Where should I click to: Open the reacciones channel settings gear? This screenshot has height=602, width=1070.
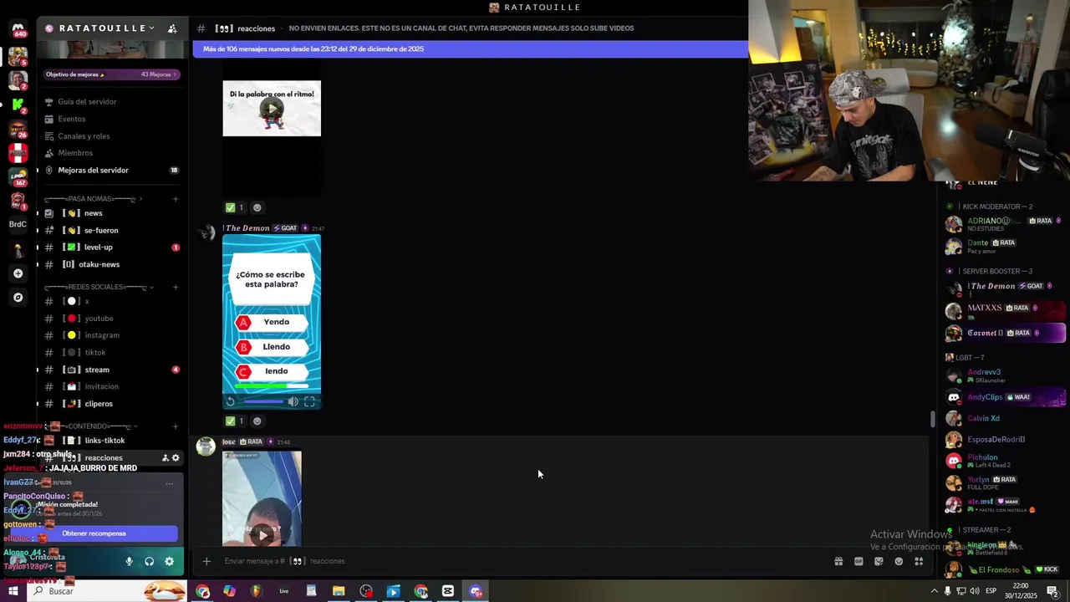click(x=176, y=458)
